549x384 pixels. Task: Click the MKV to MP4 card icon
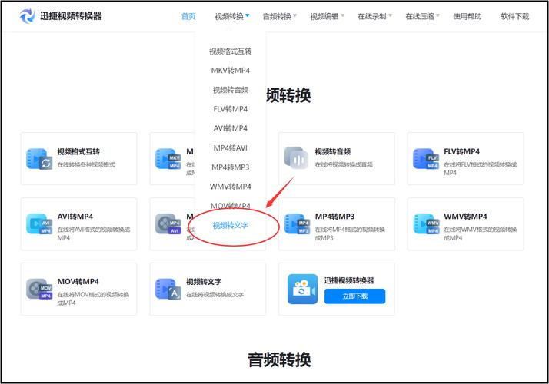[168, 159]
